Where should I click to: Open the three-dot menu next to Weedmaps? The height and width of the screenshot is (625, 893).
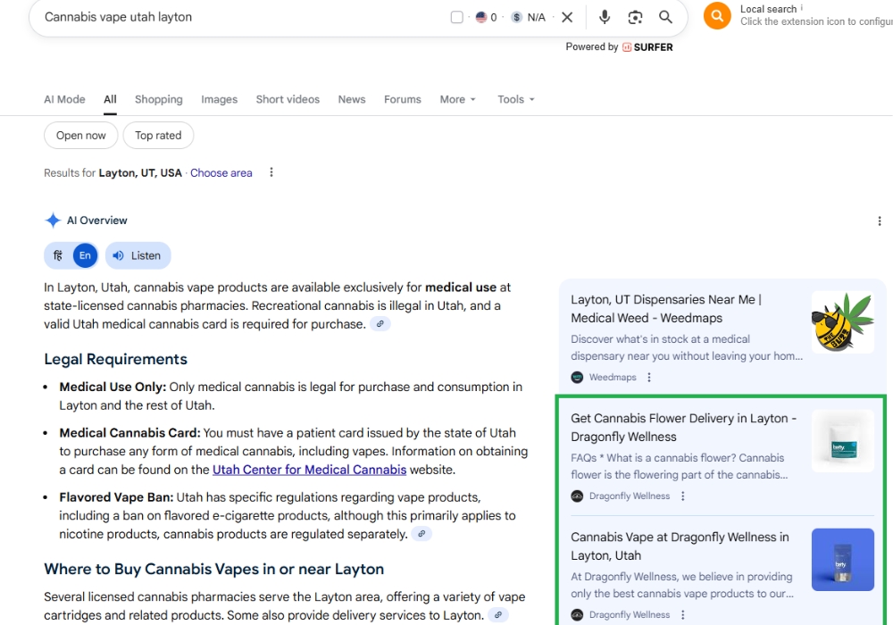[x=648, y=377]
